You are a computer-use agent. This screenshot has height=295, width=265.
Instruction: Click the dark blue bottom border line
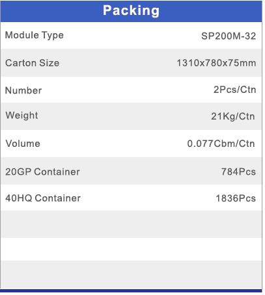click(x=131, y=290)
